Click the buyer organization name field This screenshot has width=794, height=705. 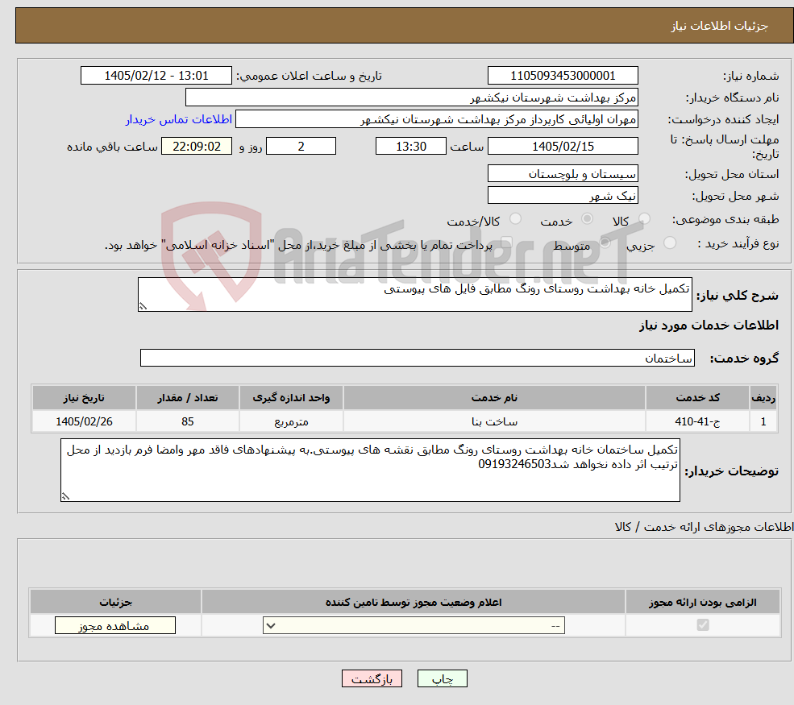pos(412,97)
